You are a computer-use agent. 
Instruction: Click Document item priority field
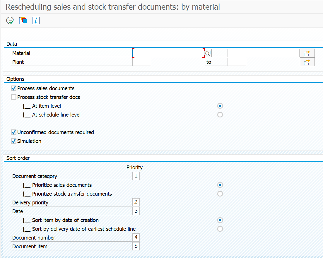point(136,246)
